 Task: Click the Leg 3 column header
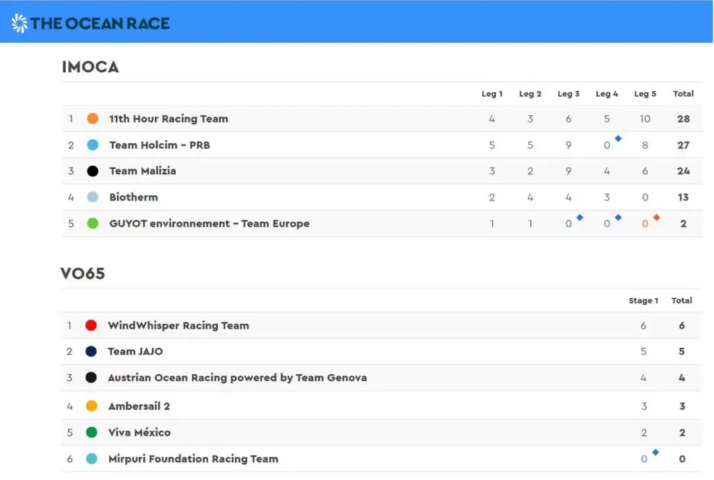click(x=569, y=94)
